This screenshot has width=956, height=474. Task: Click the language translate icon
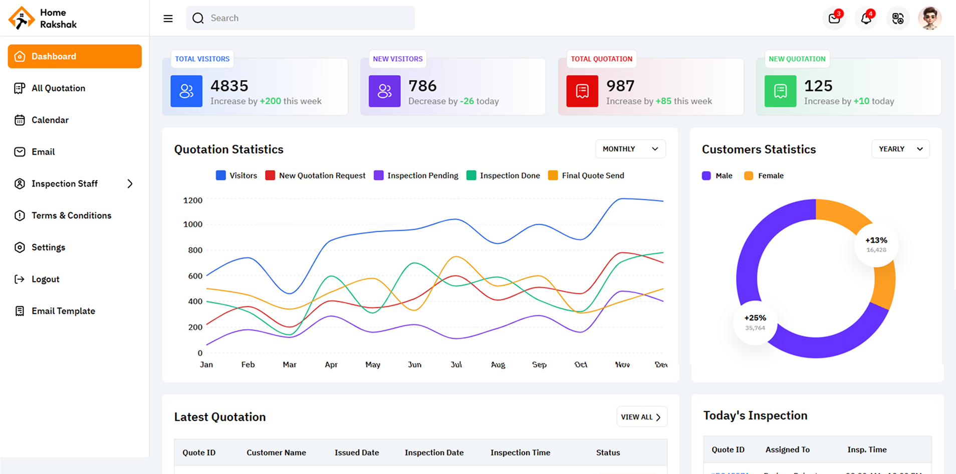pos(898,18)
